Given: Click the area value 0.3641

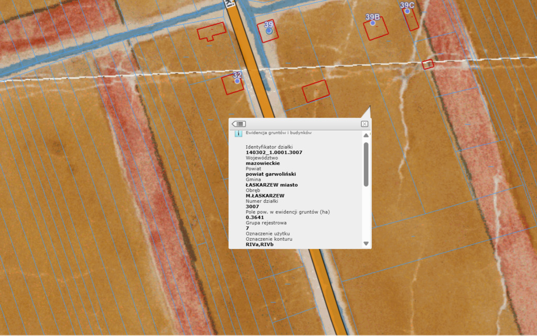Looking at the screenshot, I should [x=254, y=218].
